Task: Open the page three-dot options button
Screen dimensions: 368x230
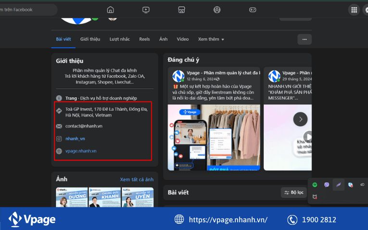Action: (x=305, y=39)
